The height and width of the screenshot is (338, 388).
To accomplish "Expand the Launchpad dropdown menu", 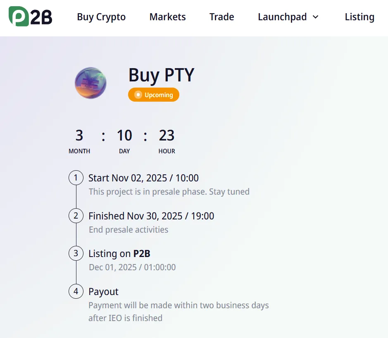I will [282, 17].
